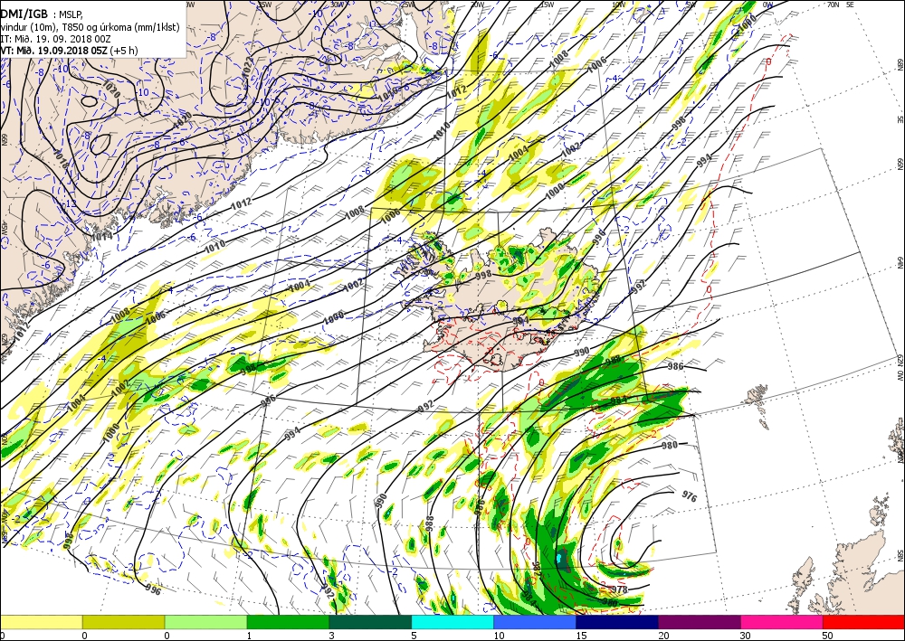Image resolution: width=905 pixels, height=641 pixels.
Task: Click the '1014' isobar label near Greenland
Action: point(101,236)
